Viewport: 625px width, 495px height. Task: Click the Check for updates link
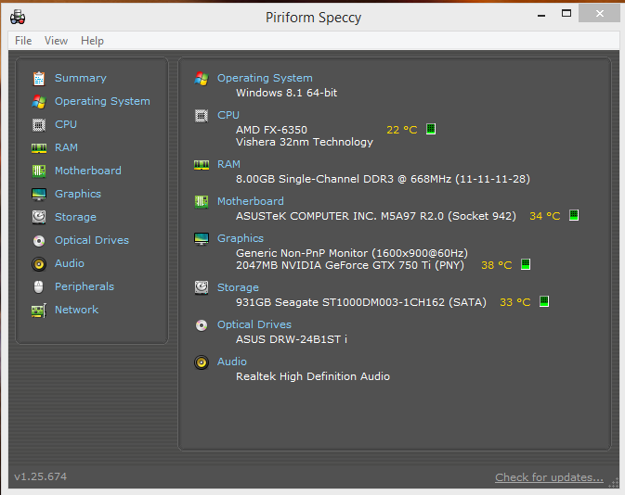coord(549,477)
